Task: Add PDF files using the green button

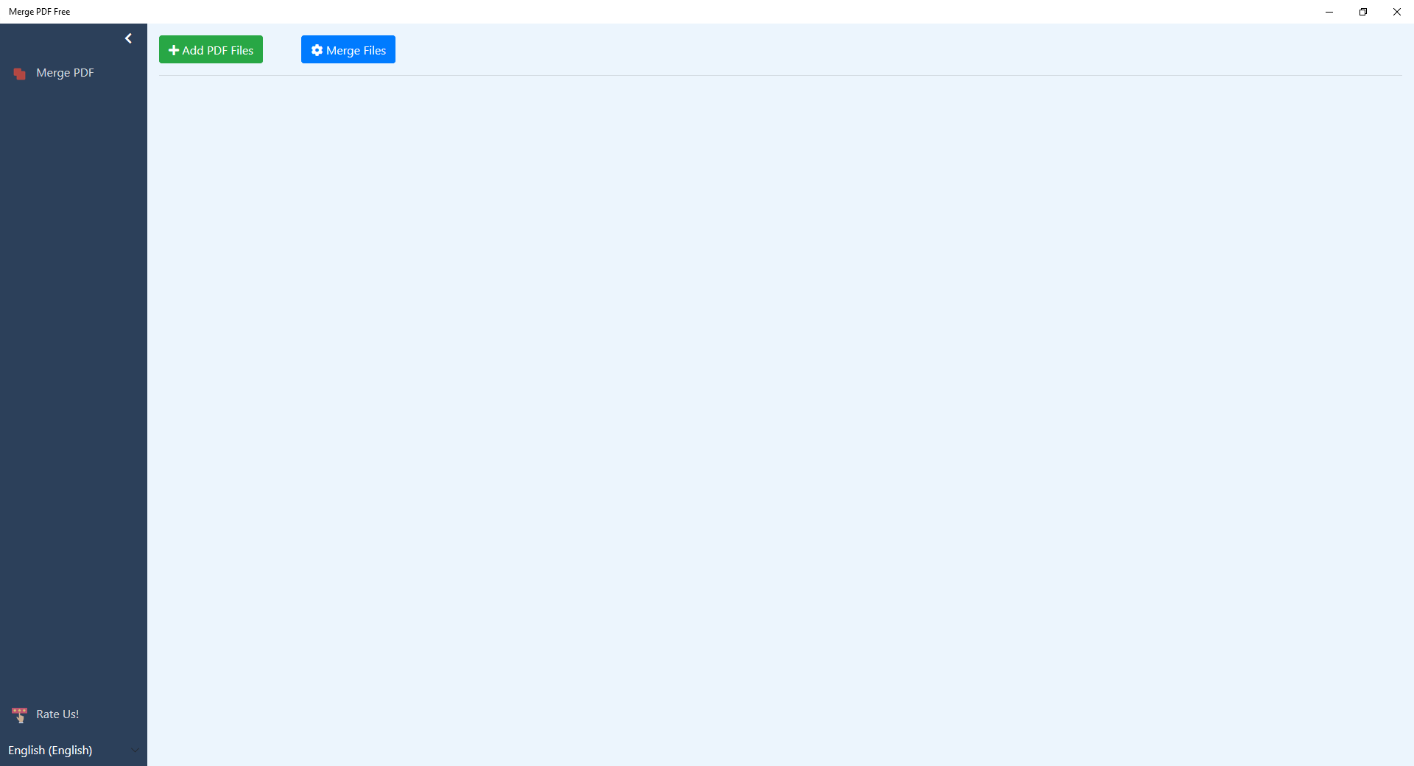Action: pyautogui.click(x=211, y=49)
